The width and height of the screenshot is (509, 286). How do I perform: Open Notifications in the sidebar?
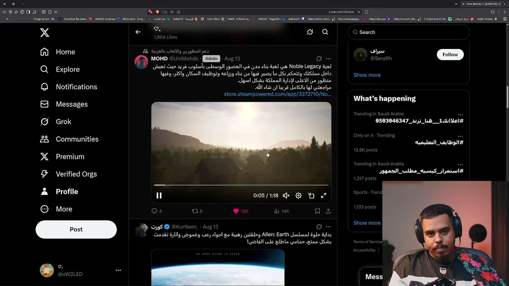point(69,87)
